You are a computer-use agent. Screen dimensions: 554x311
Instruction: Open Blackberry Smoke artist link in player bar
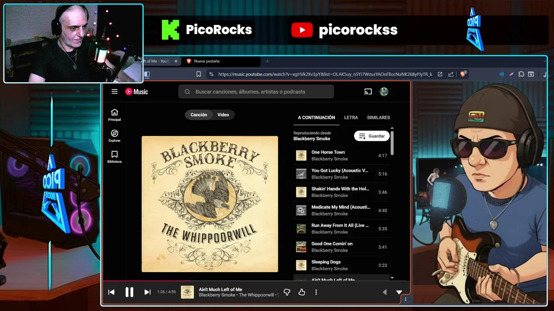click(x=217, y=295)
